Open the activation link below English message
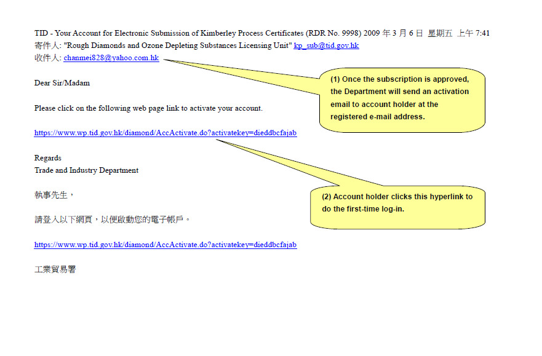 tap(165, 133)
